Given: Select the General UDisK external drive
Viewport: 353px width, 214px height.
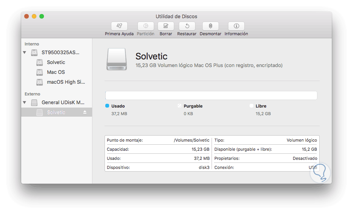Looking at the screenshot, I should tap(62, 103).
